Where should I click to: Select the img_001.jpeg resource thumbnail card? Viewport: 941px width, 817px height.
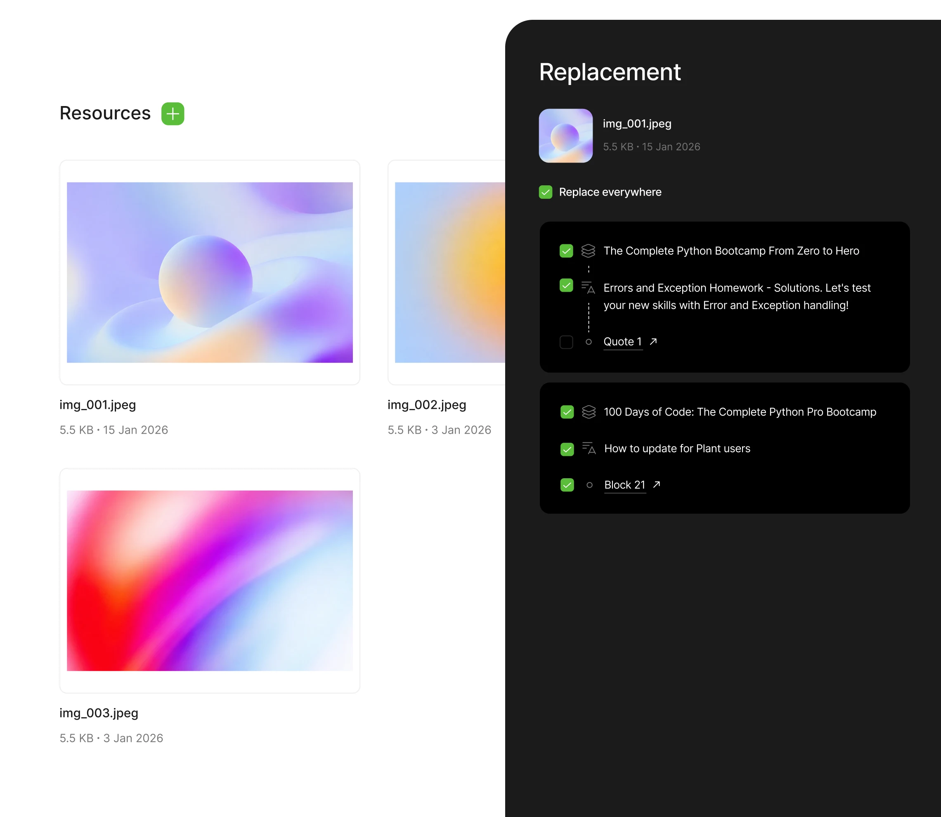pos(210,272)
